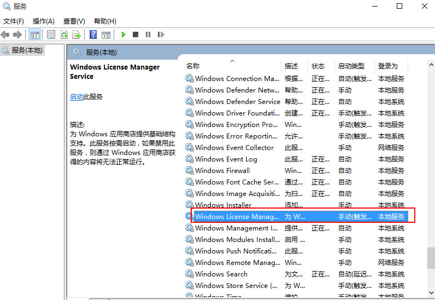
Task: Sort by the 状态 column header
Action: (321, 66)
